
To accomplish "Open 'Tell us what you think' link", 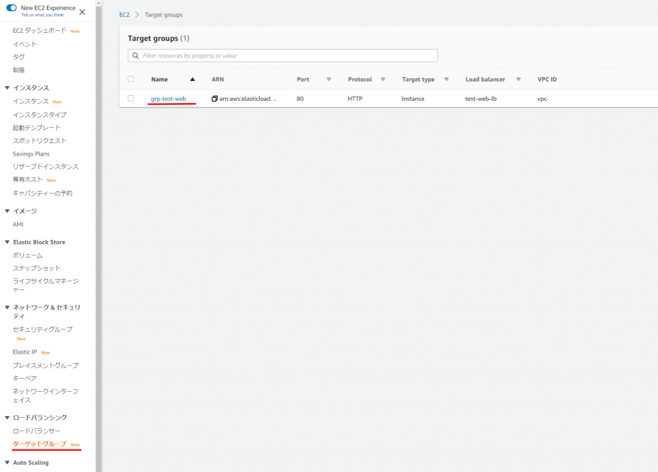I will [42, 15].
